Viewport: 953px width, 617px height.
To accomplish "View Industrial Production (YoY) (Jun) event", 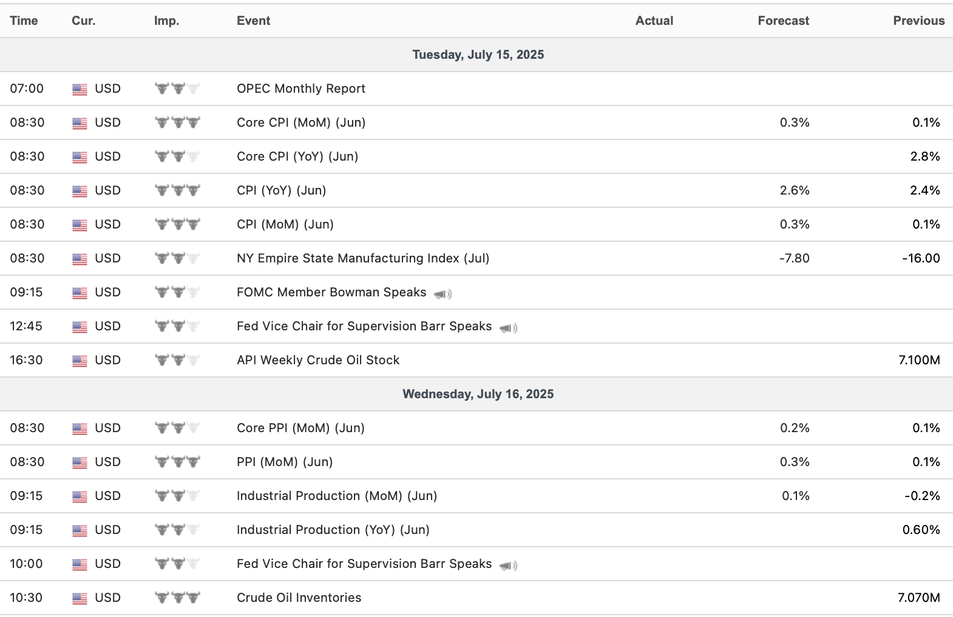I will pyautogui.click(x=333, y=530).
